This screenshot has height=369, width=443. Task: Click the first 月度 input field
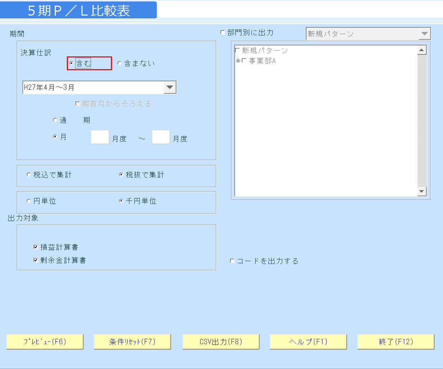pyautogui.click(x=100, y=137)
